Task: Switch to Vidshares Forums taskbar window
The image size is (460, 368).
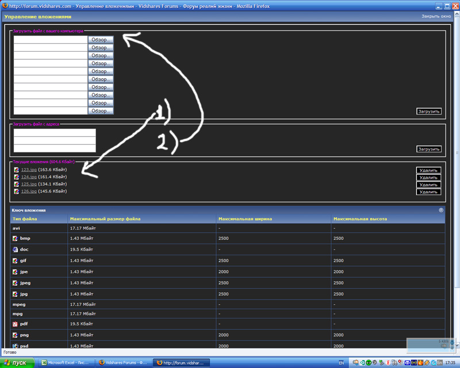Action: pos(124,363)
